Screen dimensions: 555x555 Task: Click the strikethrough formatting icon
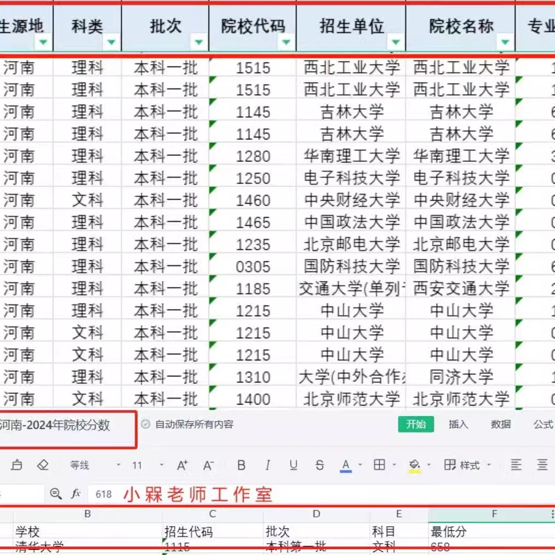pyautogui.click(x=319, y=465)
